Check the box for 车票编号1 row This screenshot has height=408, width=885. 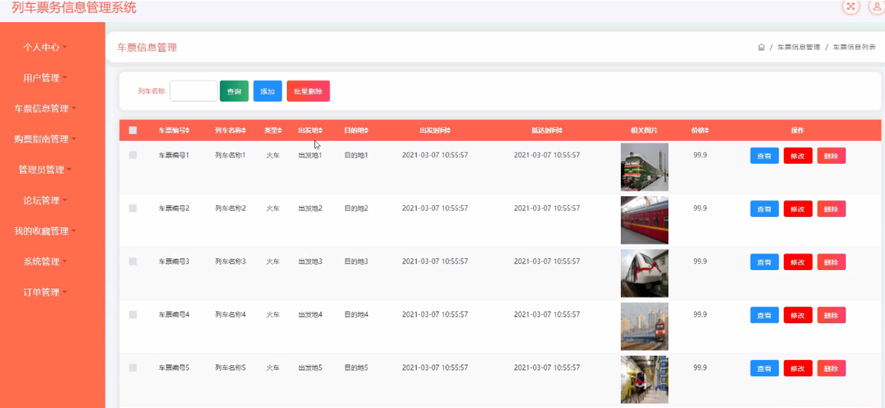point(133,155)
